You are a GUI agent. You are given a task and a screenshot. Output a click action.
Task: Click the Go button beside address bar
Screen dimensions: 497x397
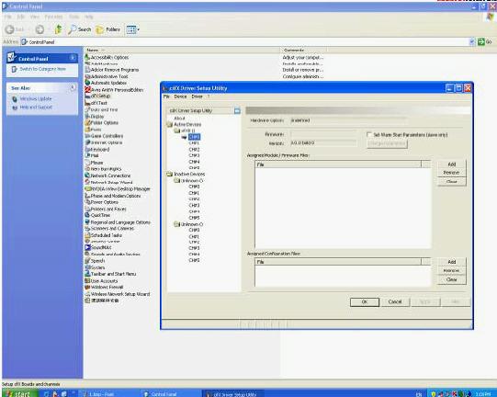(x=485, y=42)
